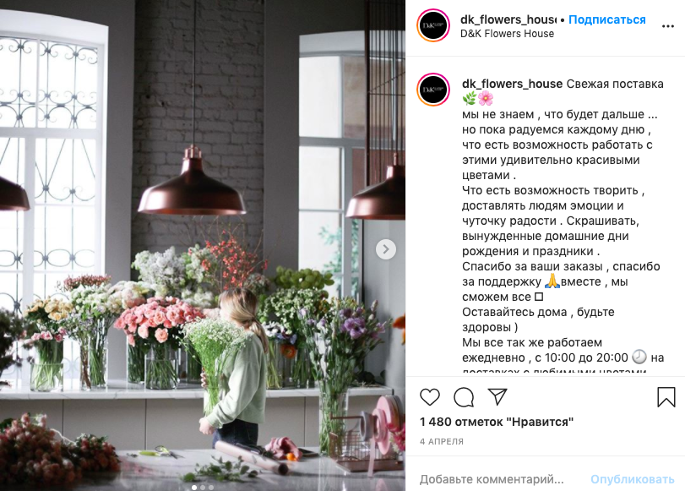
Task: Click Подписаться to follow the account
Action: pyautogui.click(x=606, y=19)
